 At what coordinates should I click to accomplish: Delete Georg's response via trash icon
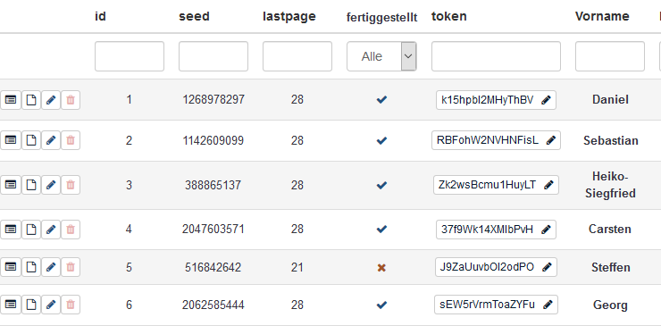click(x=71, y=305)
